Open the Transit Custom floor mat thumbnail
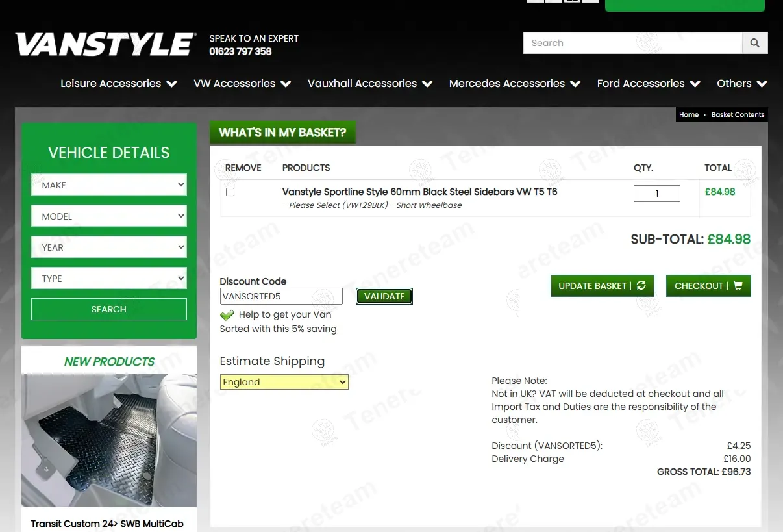 109,440
